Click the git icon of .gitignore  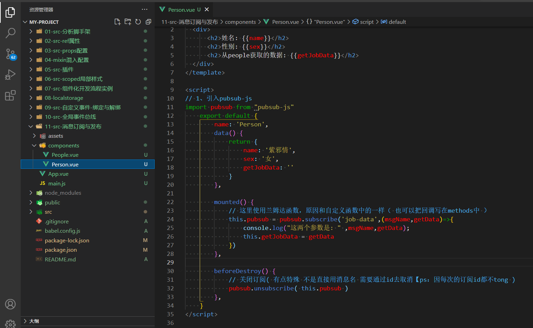point(39,221)
